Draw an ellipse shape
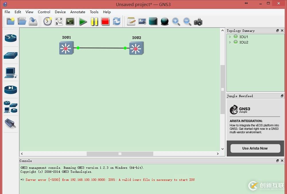 (164, 21)
